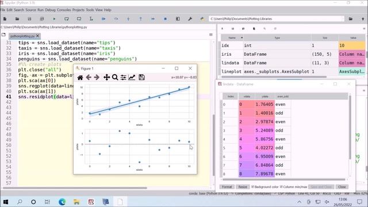Viewport: 368px width, 207px height.
Task: Click the Windows Start button
Action: [x=5, y=202]
